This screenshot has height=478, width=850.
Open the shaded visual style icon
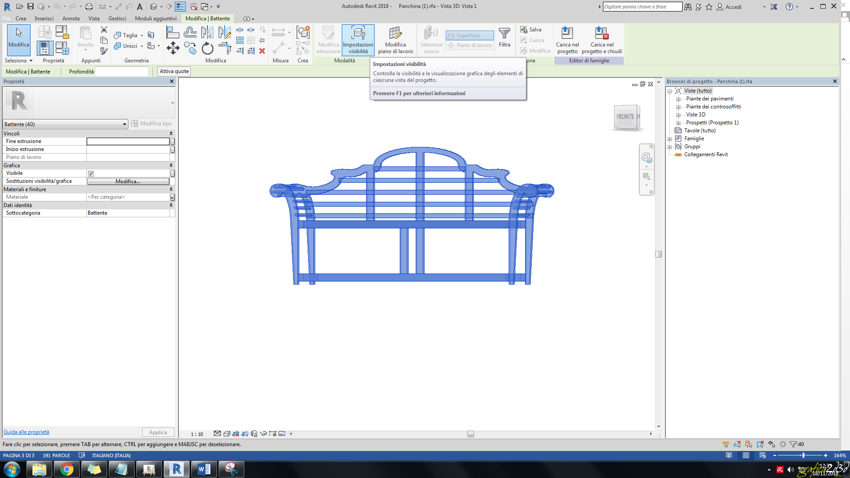(227, 434)
